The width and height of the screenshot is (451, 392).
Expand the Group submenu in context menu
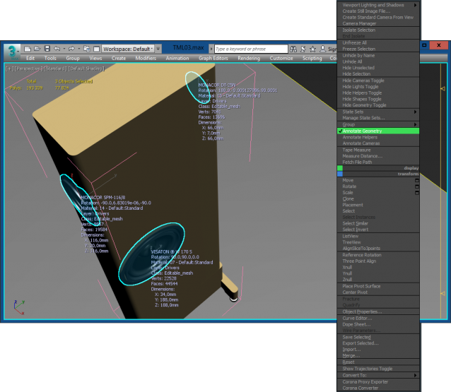pyautogui.click(x=378, y=124)
